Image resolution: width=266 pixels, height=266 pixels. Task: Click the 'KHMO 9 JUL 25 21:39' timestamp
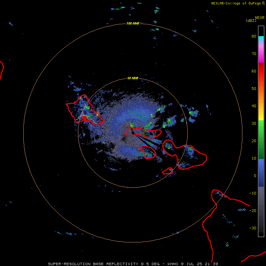tap(193, 264)
